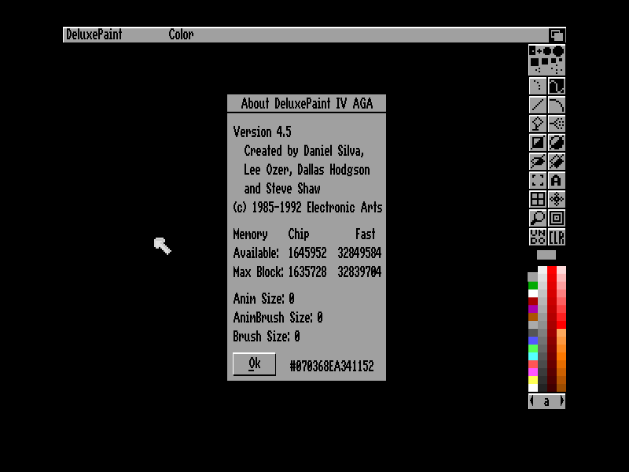Click available fast memory value 32849584

tap(359, 253)
